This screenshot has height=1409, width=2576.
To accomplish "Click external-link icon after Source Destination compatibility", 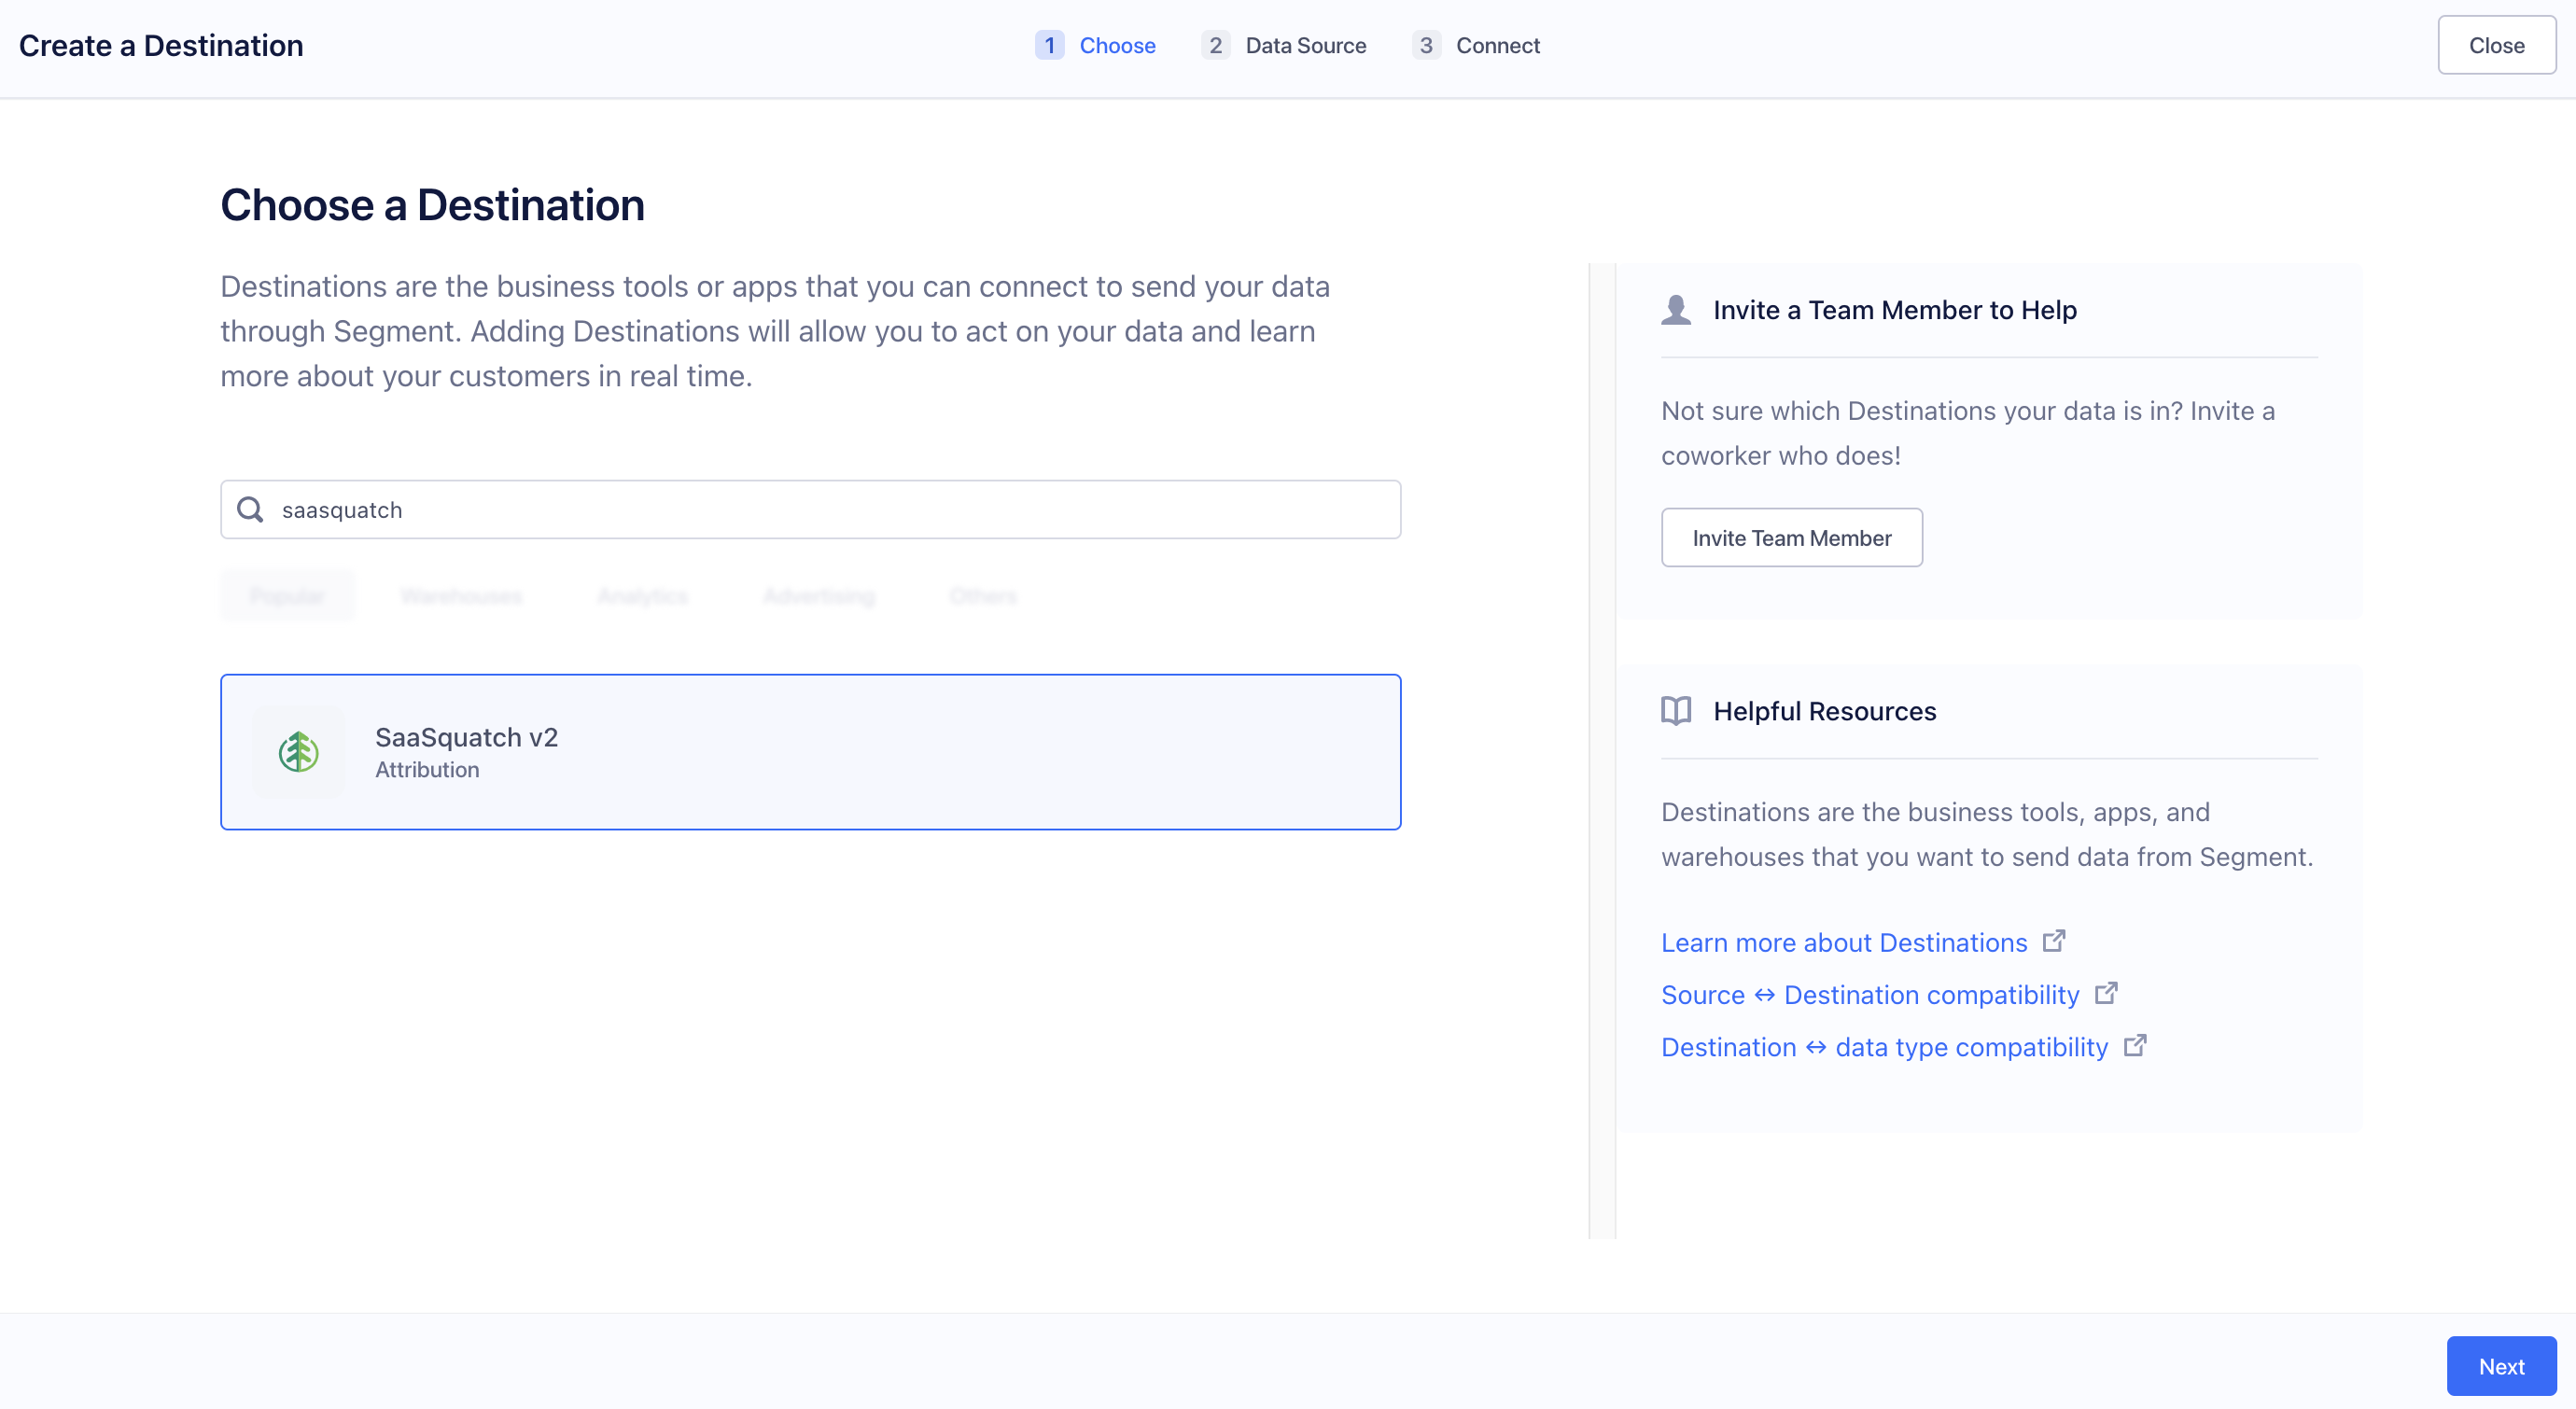I will tap(2106, 993).
